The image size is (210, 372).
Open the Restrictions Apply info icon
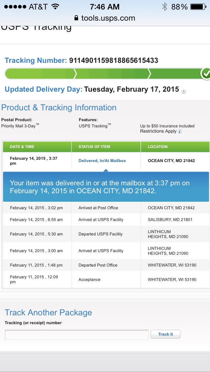tap(180, 131)
